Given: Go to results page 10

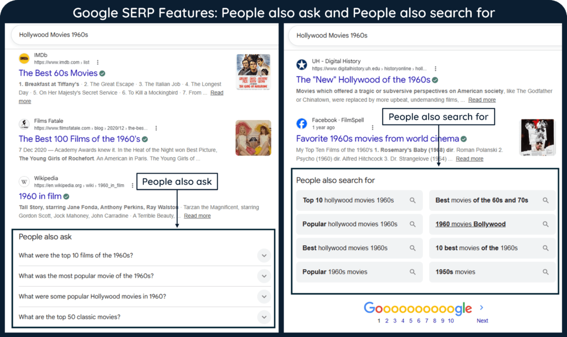Looking at the screenshot, I should tap(451, 321).
